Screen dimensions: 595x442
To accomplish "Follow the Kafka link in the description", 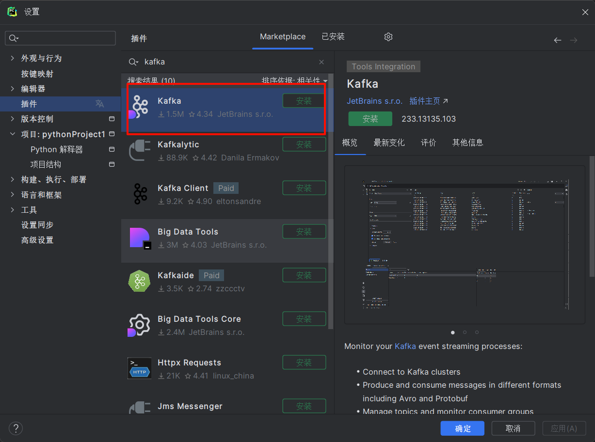I will 405,347.
